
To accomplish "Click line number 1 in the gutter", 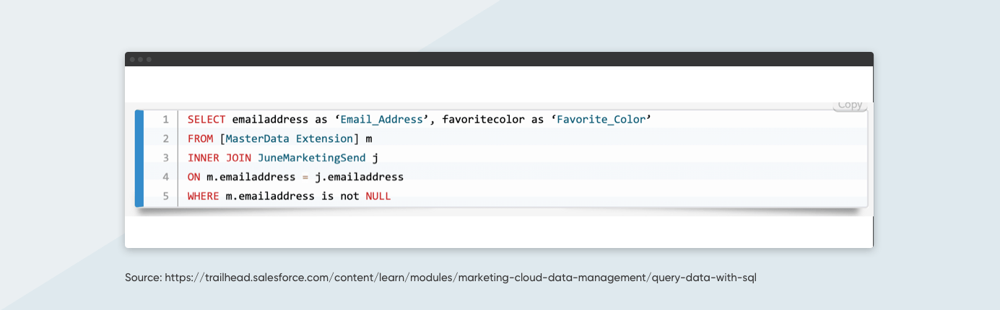I will pos(166,119).
